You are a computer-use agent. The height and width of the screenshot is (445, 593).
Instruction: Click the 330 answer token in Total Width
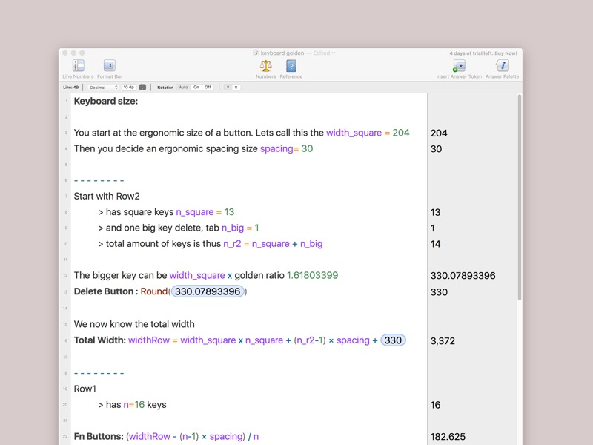coord(393,340)
